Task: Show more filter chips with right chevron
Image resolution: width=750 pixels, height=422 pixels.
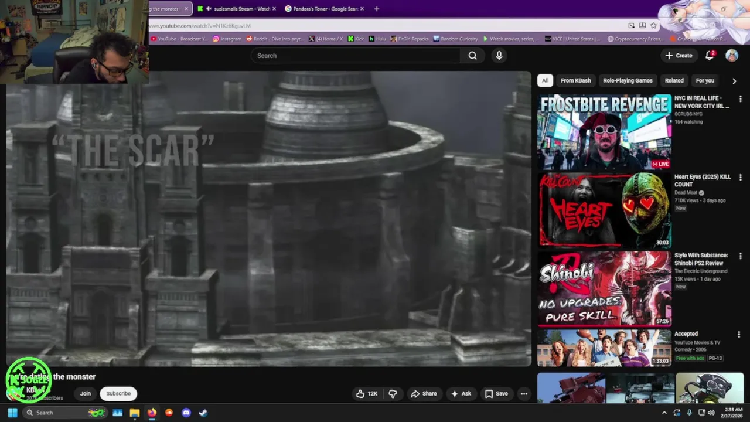Action: (x=734, y=81)
